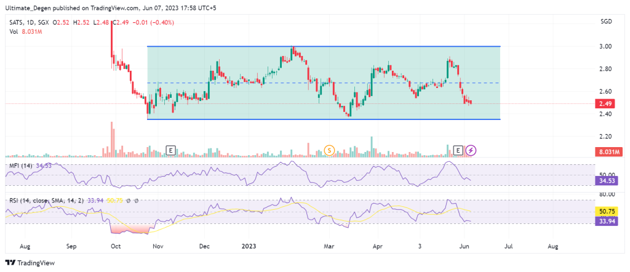The image size is (630, 272).
Task: Click the TradingView logo at bottom left
Action: [x=31, y=263]
